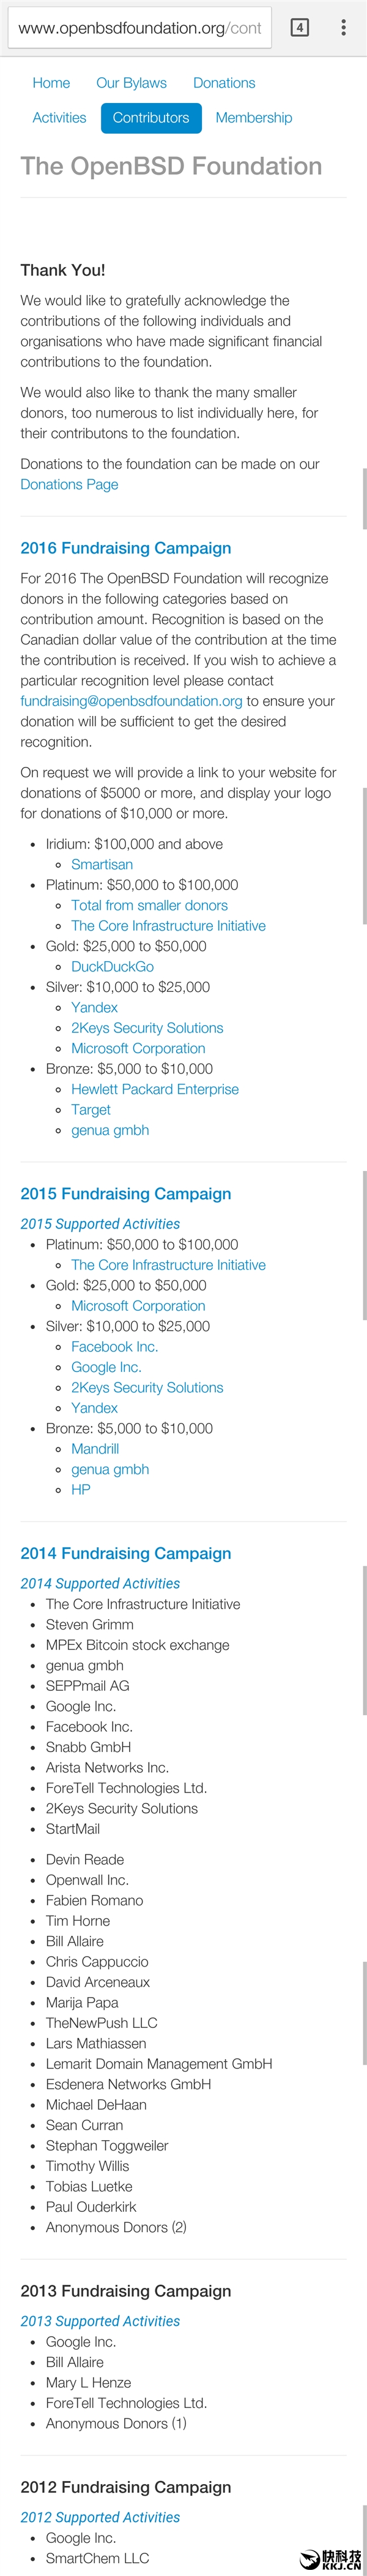Visit the Smartisan donor link
Screen dimensions: 367x2576
pyautogui.click(x=102, y=865)
